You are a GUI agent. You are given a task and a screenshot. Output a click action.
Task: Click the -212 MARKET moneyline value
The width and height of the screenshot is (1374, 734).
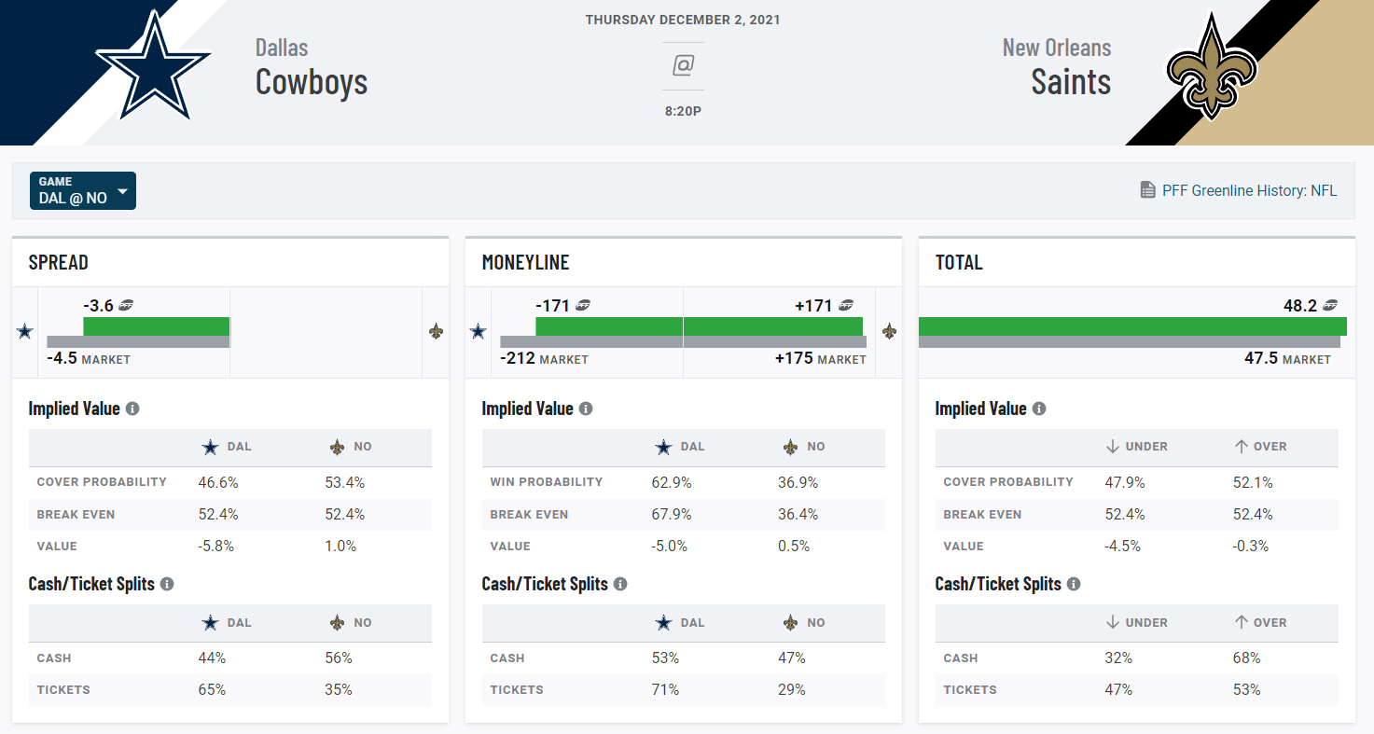[x=544, y=358]
